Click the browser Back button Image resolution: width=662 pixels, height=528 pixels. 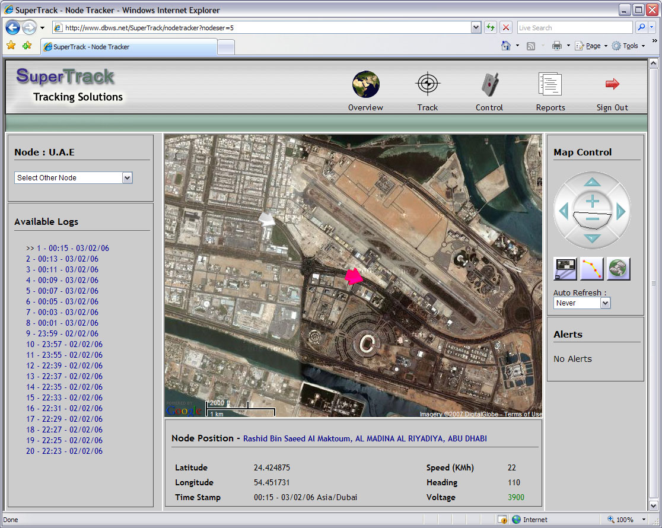12,28
